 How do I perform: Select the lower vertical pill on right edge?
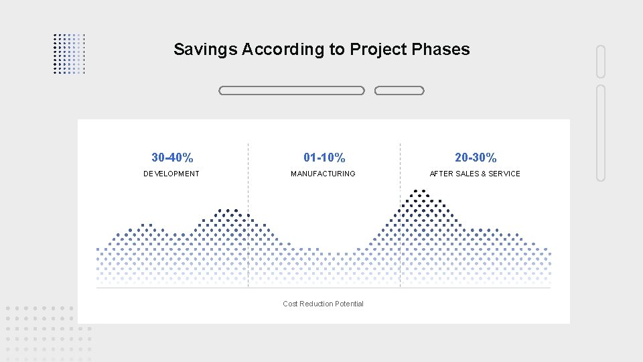click(x=600, y=133)
